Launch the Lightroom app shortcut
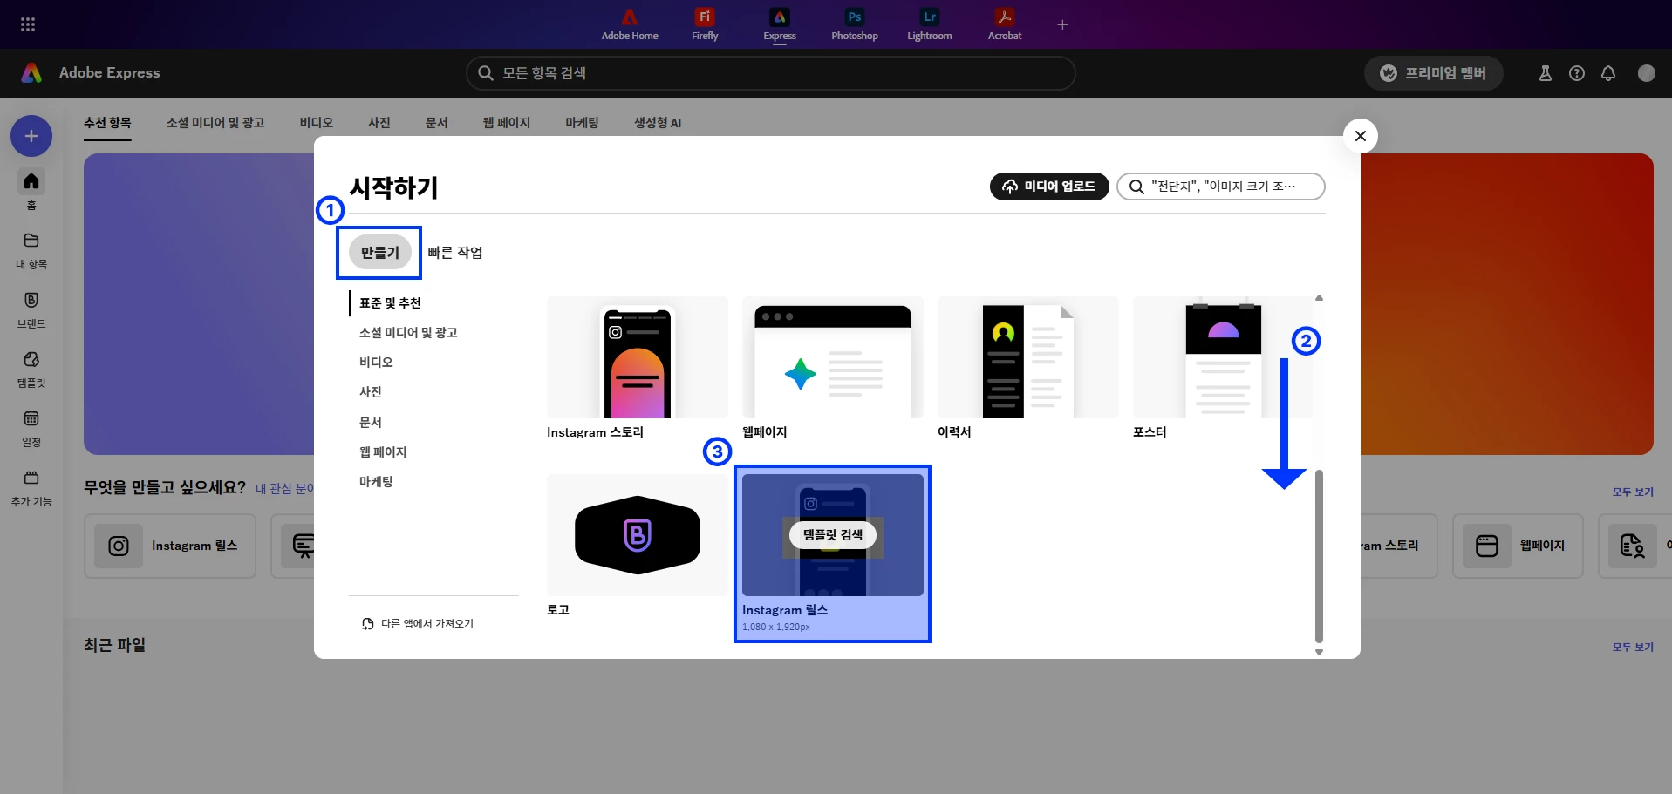The image size is (1672, 794). pyautogui.click(x=930, y=24)
